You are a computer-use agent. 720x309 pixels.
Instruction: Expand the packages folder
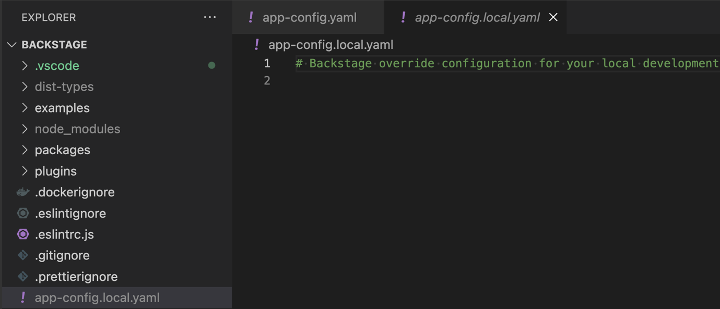coord(25,150)
